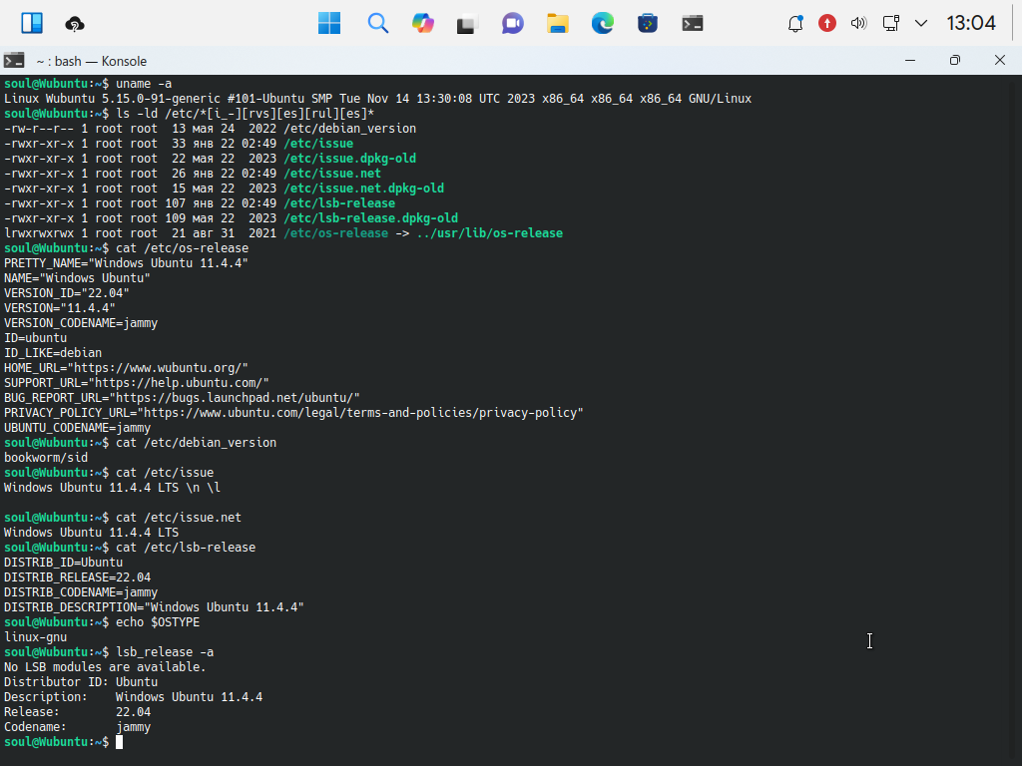Image resolution: width=1022 pixels, height=766 pixels.
Task: Open the notifications bell icon
Action: pyautogui.click(x=795, y=24)
